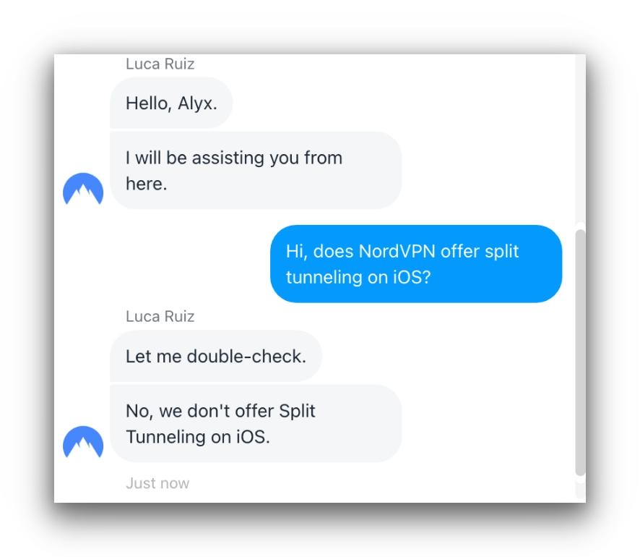Select the "No, we don't offer Split Tunneling" reply
The width and height of the screenshot is (640, 557).
[256, 424]
